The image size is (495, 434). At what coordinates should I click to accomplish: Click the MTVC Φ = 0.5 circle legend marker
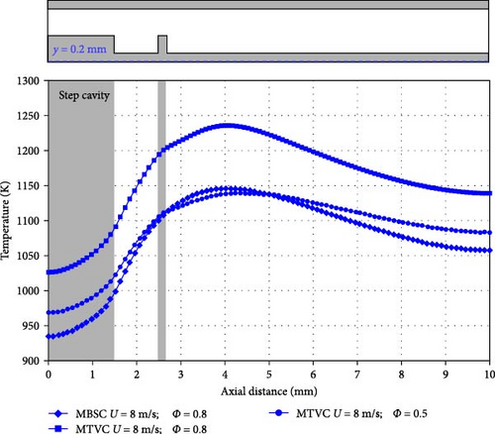pyautogui.click(x=279, y=413)
